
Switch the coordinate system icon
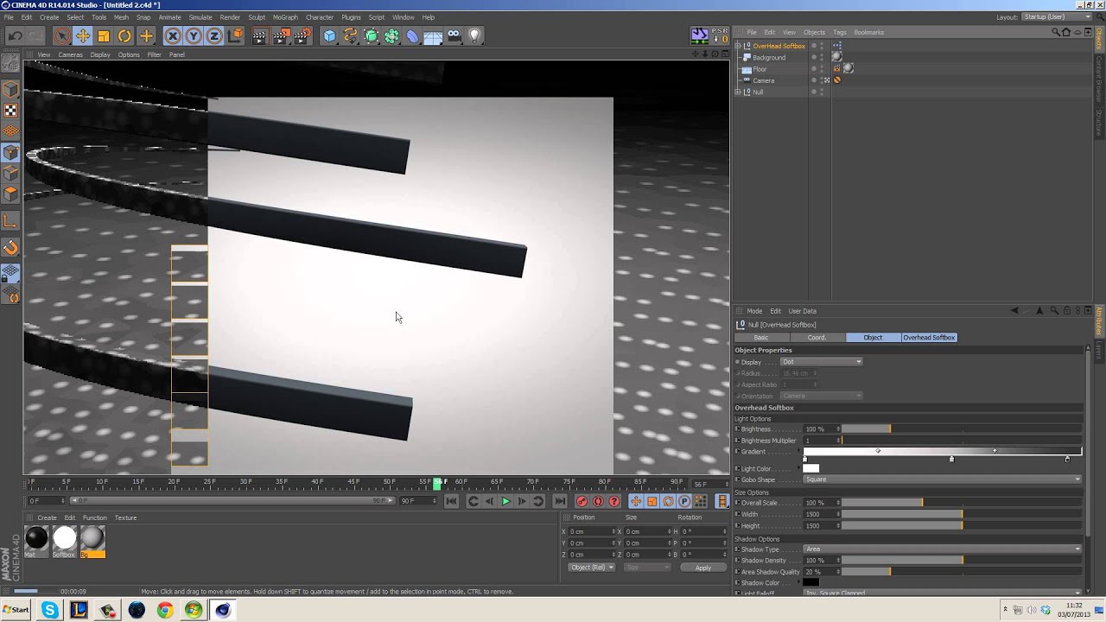235,35
